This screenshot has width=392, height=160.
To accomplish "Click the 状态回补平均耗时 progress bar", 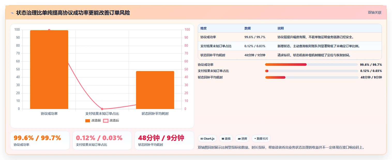I will tap(312, 77).
